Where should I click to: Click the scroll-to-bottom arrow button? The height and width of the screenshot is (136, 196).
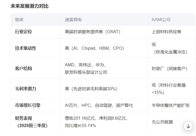click(x=188, y=126)
